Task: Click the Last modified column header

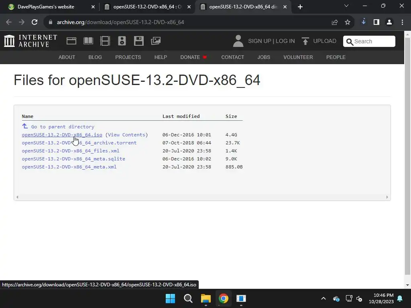Action: coord(181,116)
